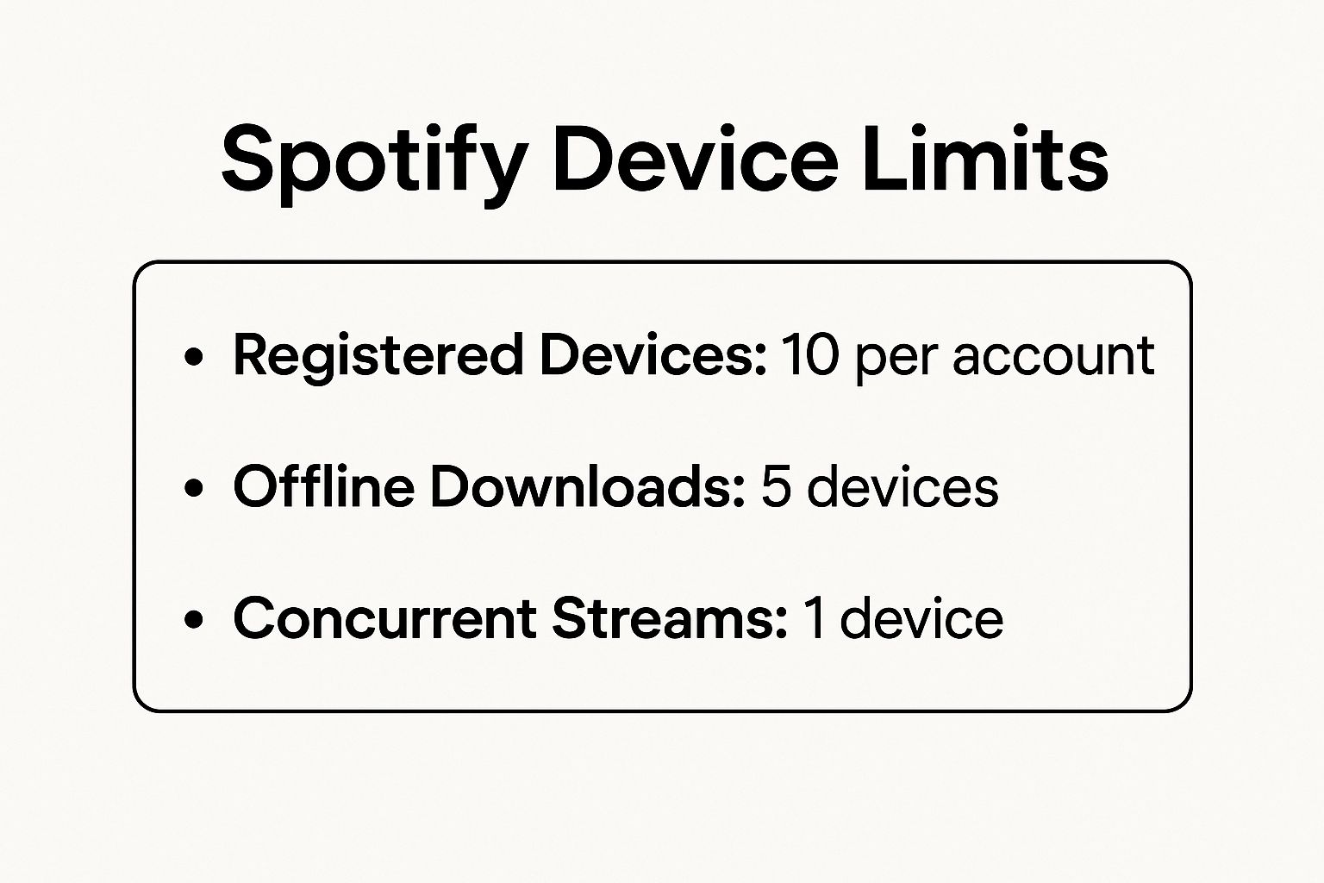Select the bold word Offline
The image size is (1324, 883).
(323, 485)
